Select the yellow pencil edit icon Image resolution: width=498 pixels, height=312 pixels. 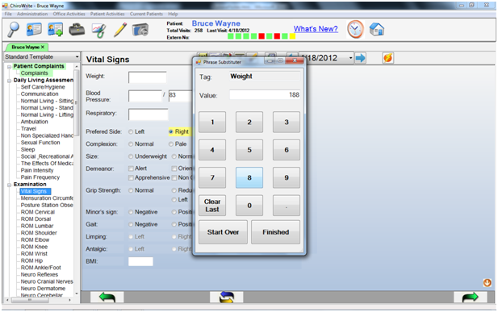pyautogui.click(x=120, y=30)
